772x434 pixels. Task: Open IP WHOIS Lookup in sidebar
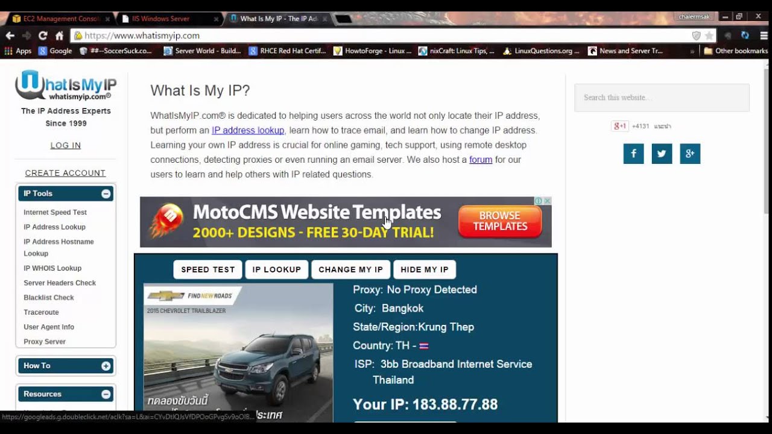pos(52,268)
